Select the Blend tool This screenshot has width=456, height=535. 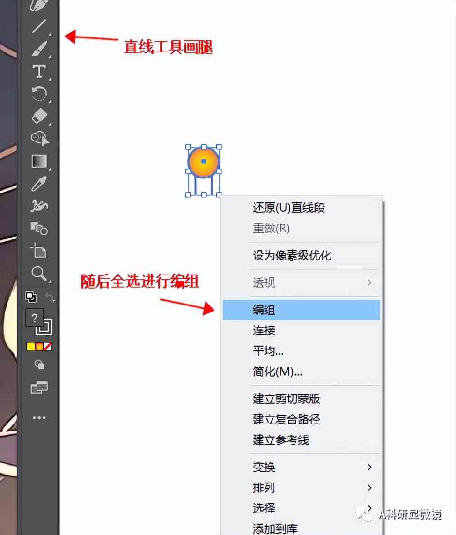(x=39, y=228)
